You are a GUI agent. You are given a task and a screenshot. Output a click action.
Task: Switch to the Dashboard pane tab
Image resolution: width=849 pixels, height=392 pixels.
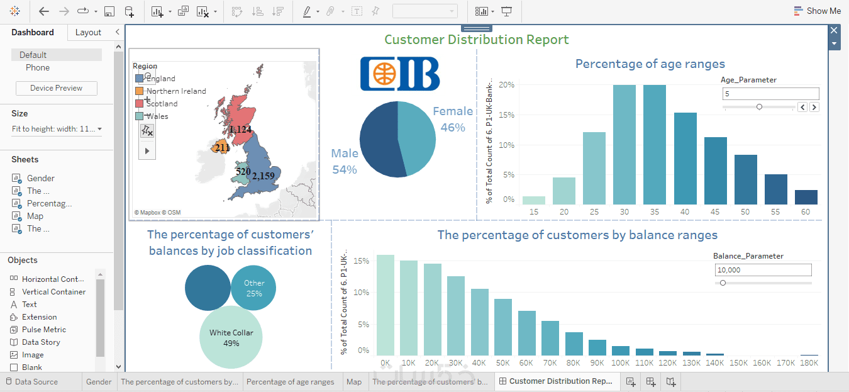coord(33,32)
